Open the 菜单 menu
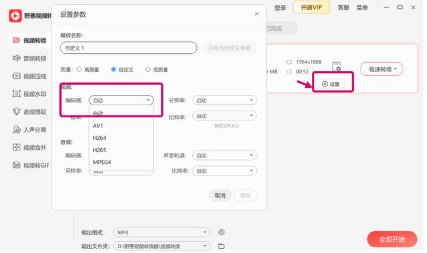Screen dimensions: 427x253 coord(362,8)
